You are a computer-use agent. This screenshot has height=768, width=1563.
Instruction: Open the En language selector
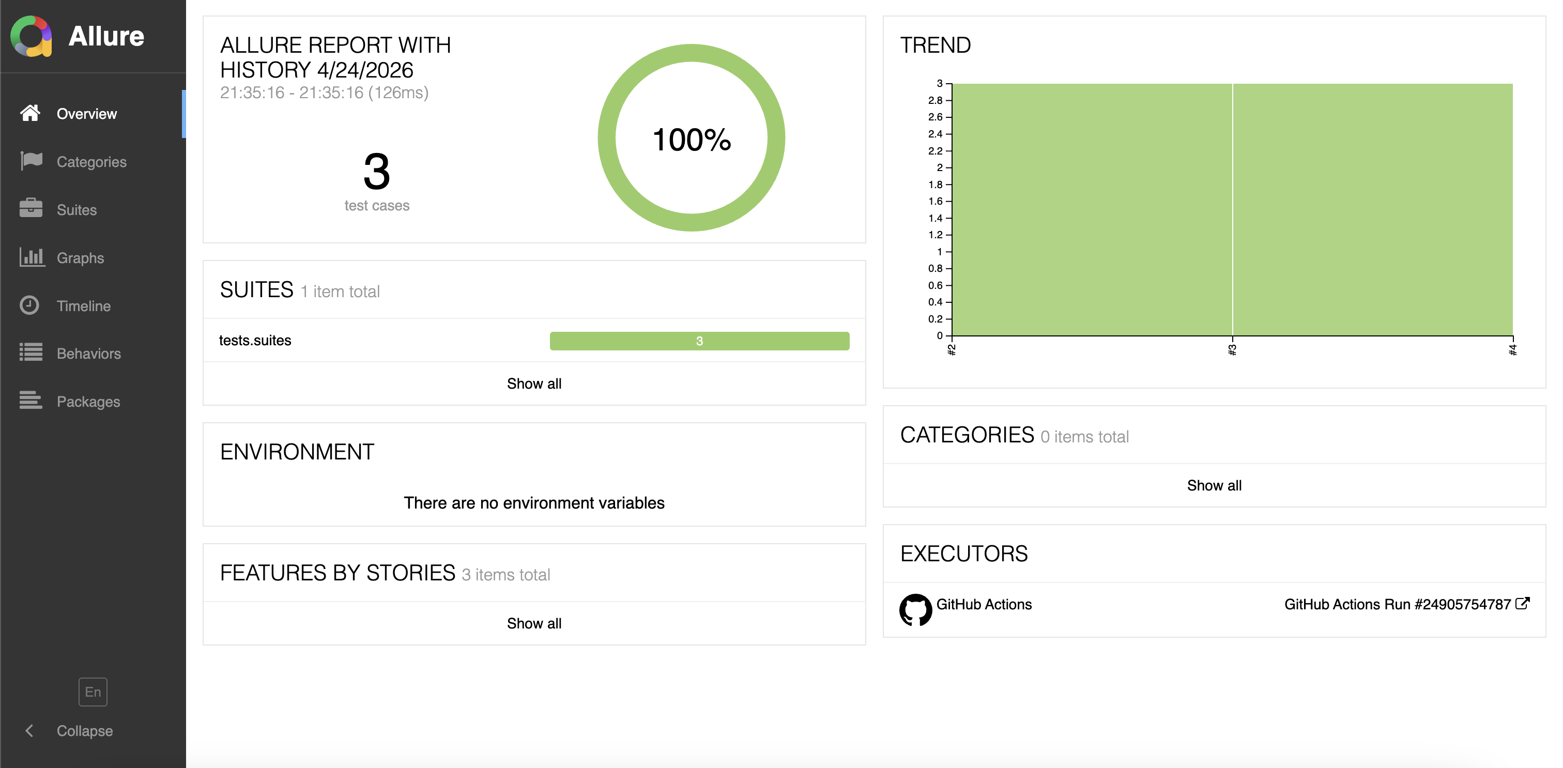(93, 692)
